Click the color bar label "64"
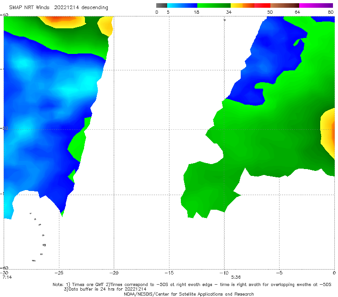The height and width of the screenshot is (297, 338). 297,12
